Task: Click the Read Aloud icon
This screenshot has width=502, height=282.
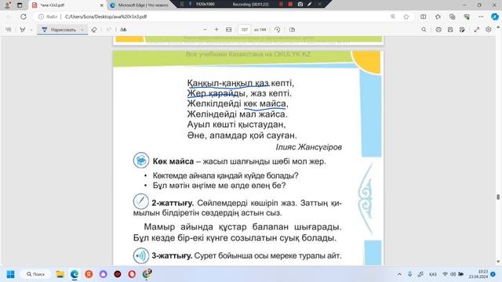Action: 109,30
